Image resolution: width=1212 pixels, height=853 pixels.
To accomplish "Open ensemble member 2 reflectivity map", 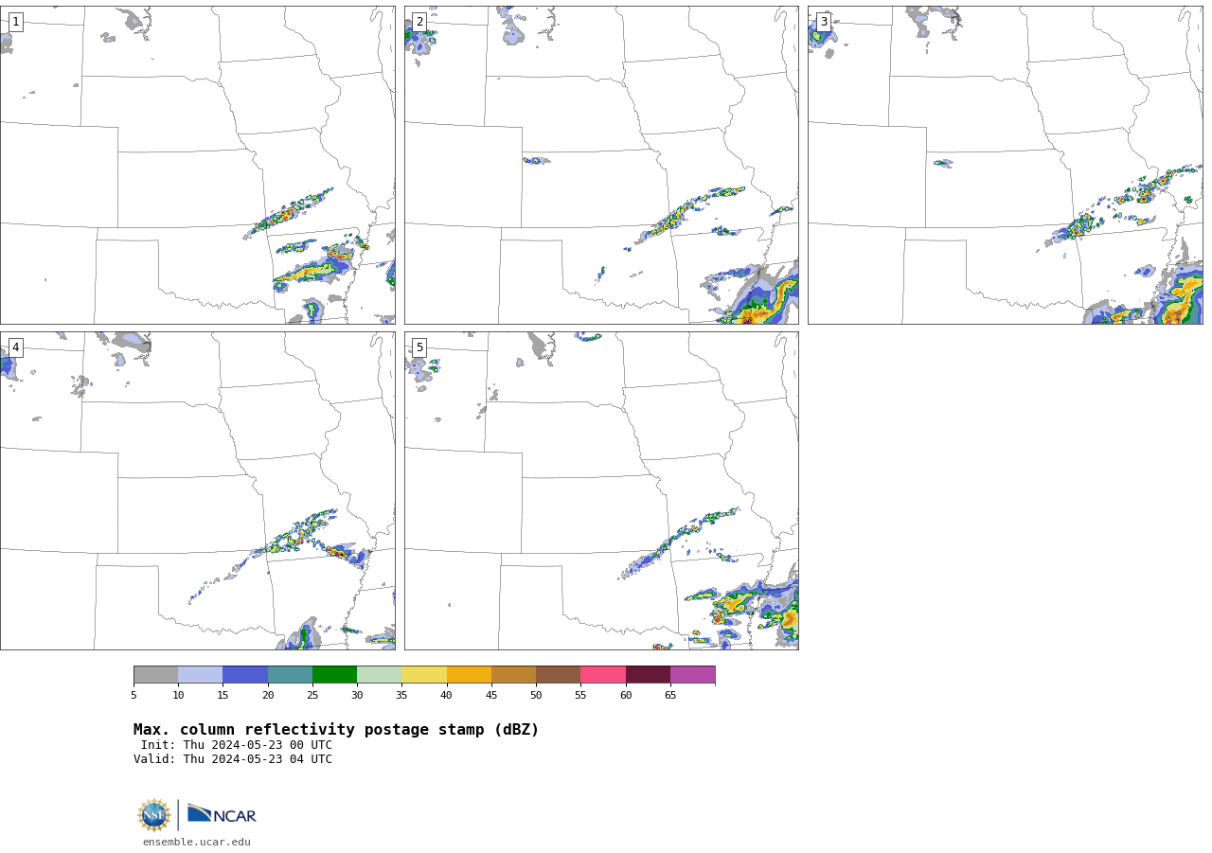I will pyautogui.click(x=601, y=165).
